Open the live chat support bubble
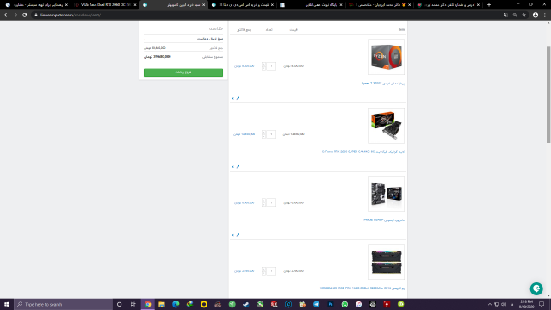 536,288
